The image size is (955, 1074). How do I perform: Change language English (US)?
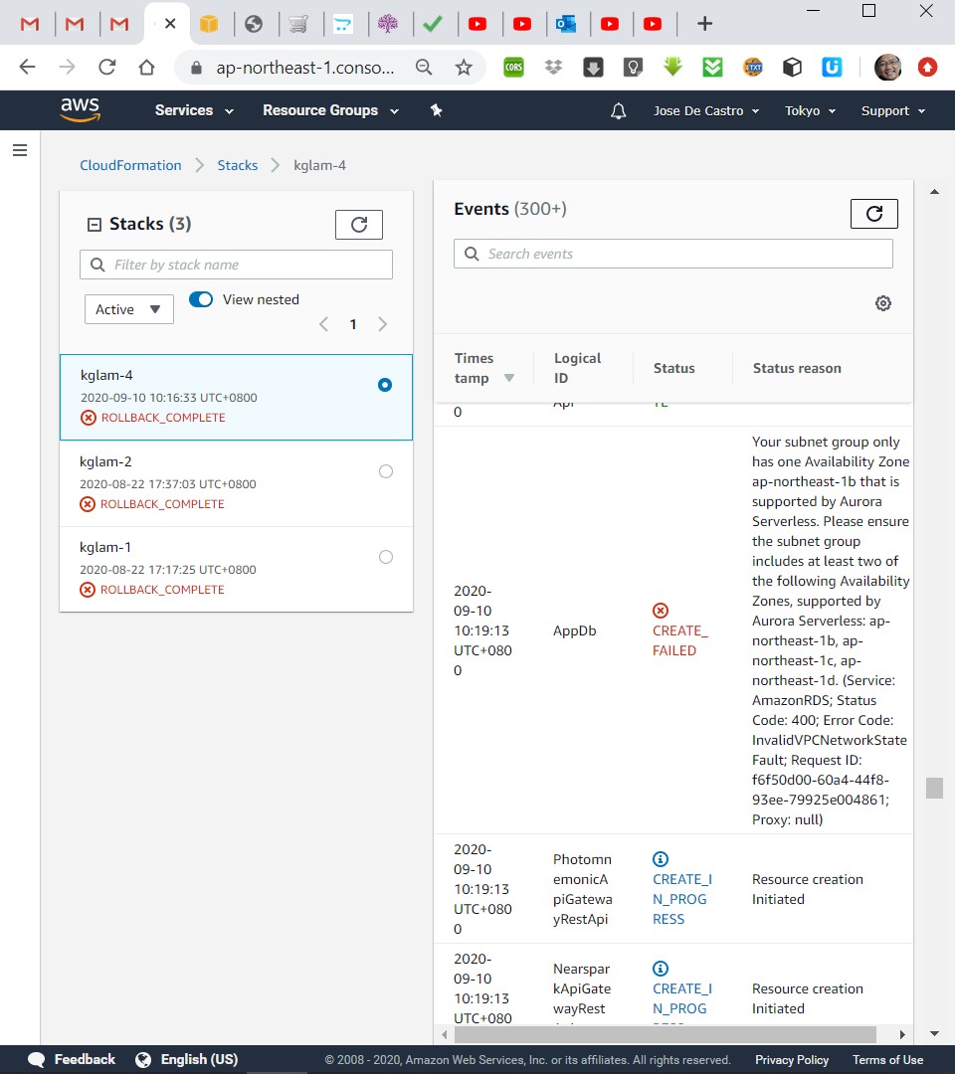click(x=186, y=1060)
